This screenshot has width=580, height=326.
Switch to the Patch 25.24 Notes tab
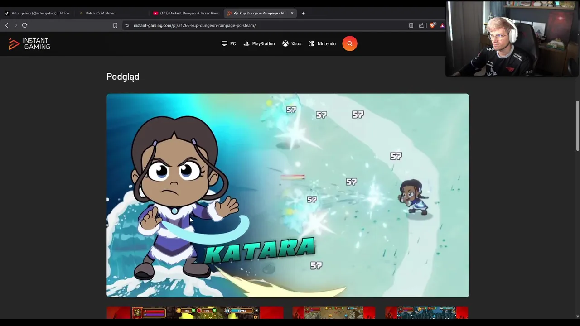coord(100,13)
